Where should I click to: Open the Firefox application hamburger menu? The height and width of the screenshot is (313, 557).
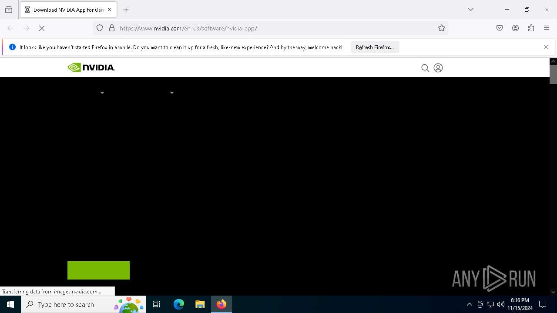(x=547, y=28)
